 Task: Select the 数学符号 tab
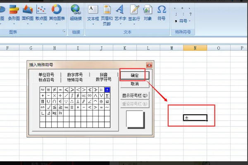104,80
